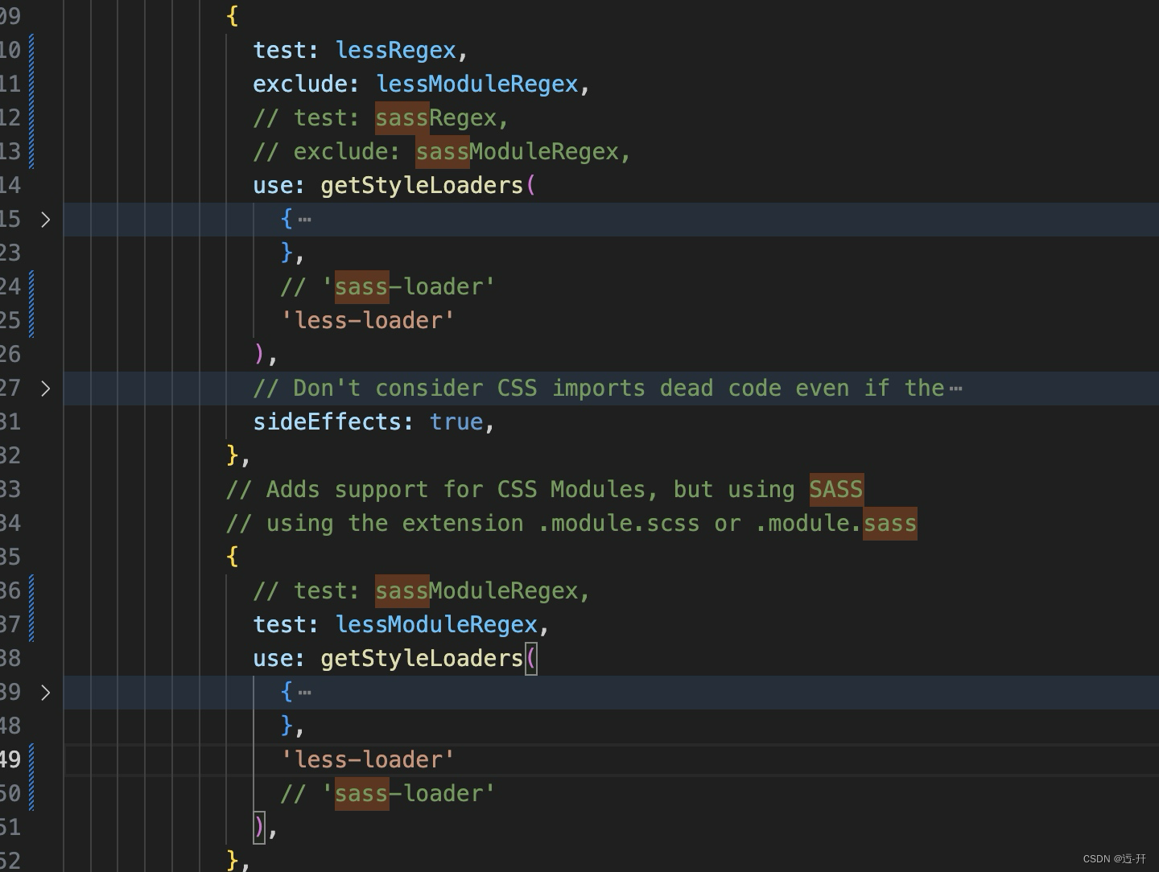The image size is (1159, 872).
Task: Click the pink closing parenthesis after 'less-loader'
Action: click(259, 354)
